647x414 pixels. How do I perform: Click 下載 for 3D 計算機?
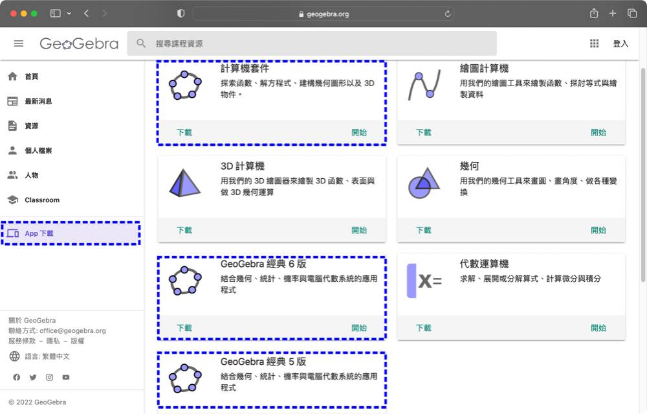(x=184, y=230)
